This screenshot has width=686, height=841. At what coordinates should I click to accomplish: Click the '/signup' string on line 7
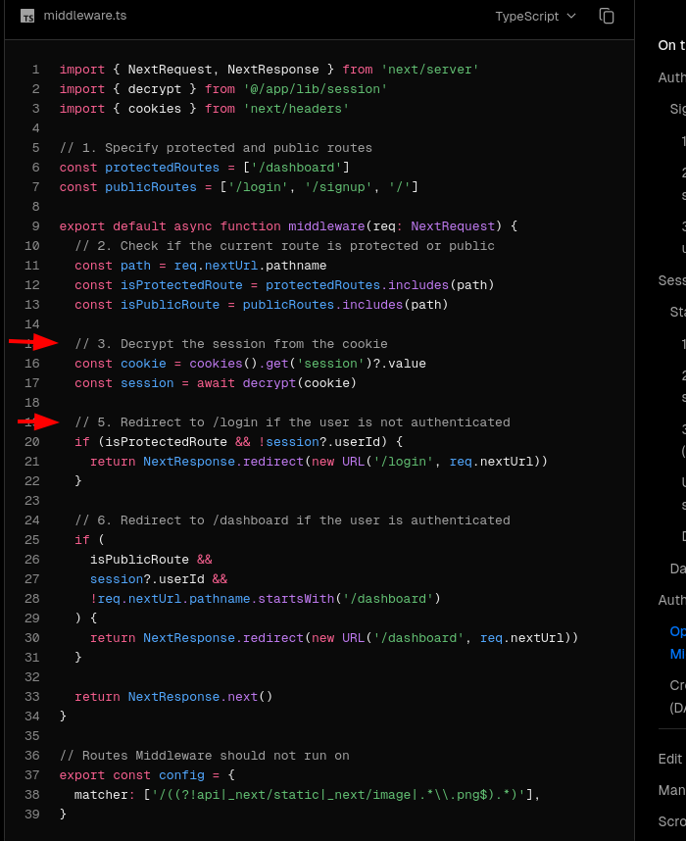(338, 187)
